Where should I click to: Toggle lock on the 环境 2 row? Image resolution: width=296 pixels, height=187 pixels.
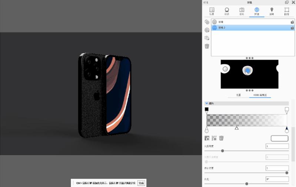(292, 28)
